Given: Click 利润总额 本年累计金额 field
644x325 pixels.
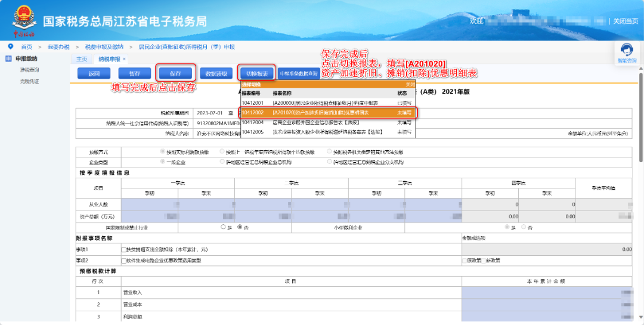Looking at the screenshot, I should coord(548,317).
